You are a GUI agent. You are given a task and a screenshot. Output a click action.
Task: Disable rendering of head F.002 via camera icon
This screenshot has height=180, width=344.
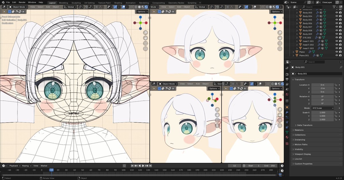(340, 45)
